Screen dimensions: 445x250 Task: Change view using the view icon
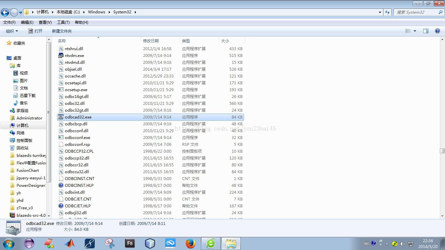(408, 31)
